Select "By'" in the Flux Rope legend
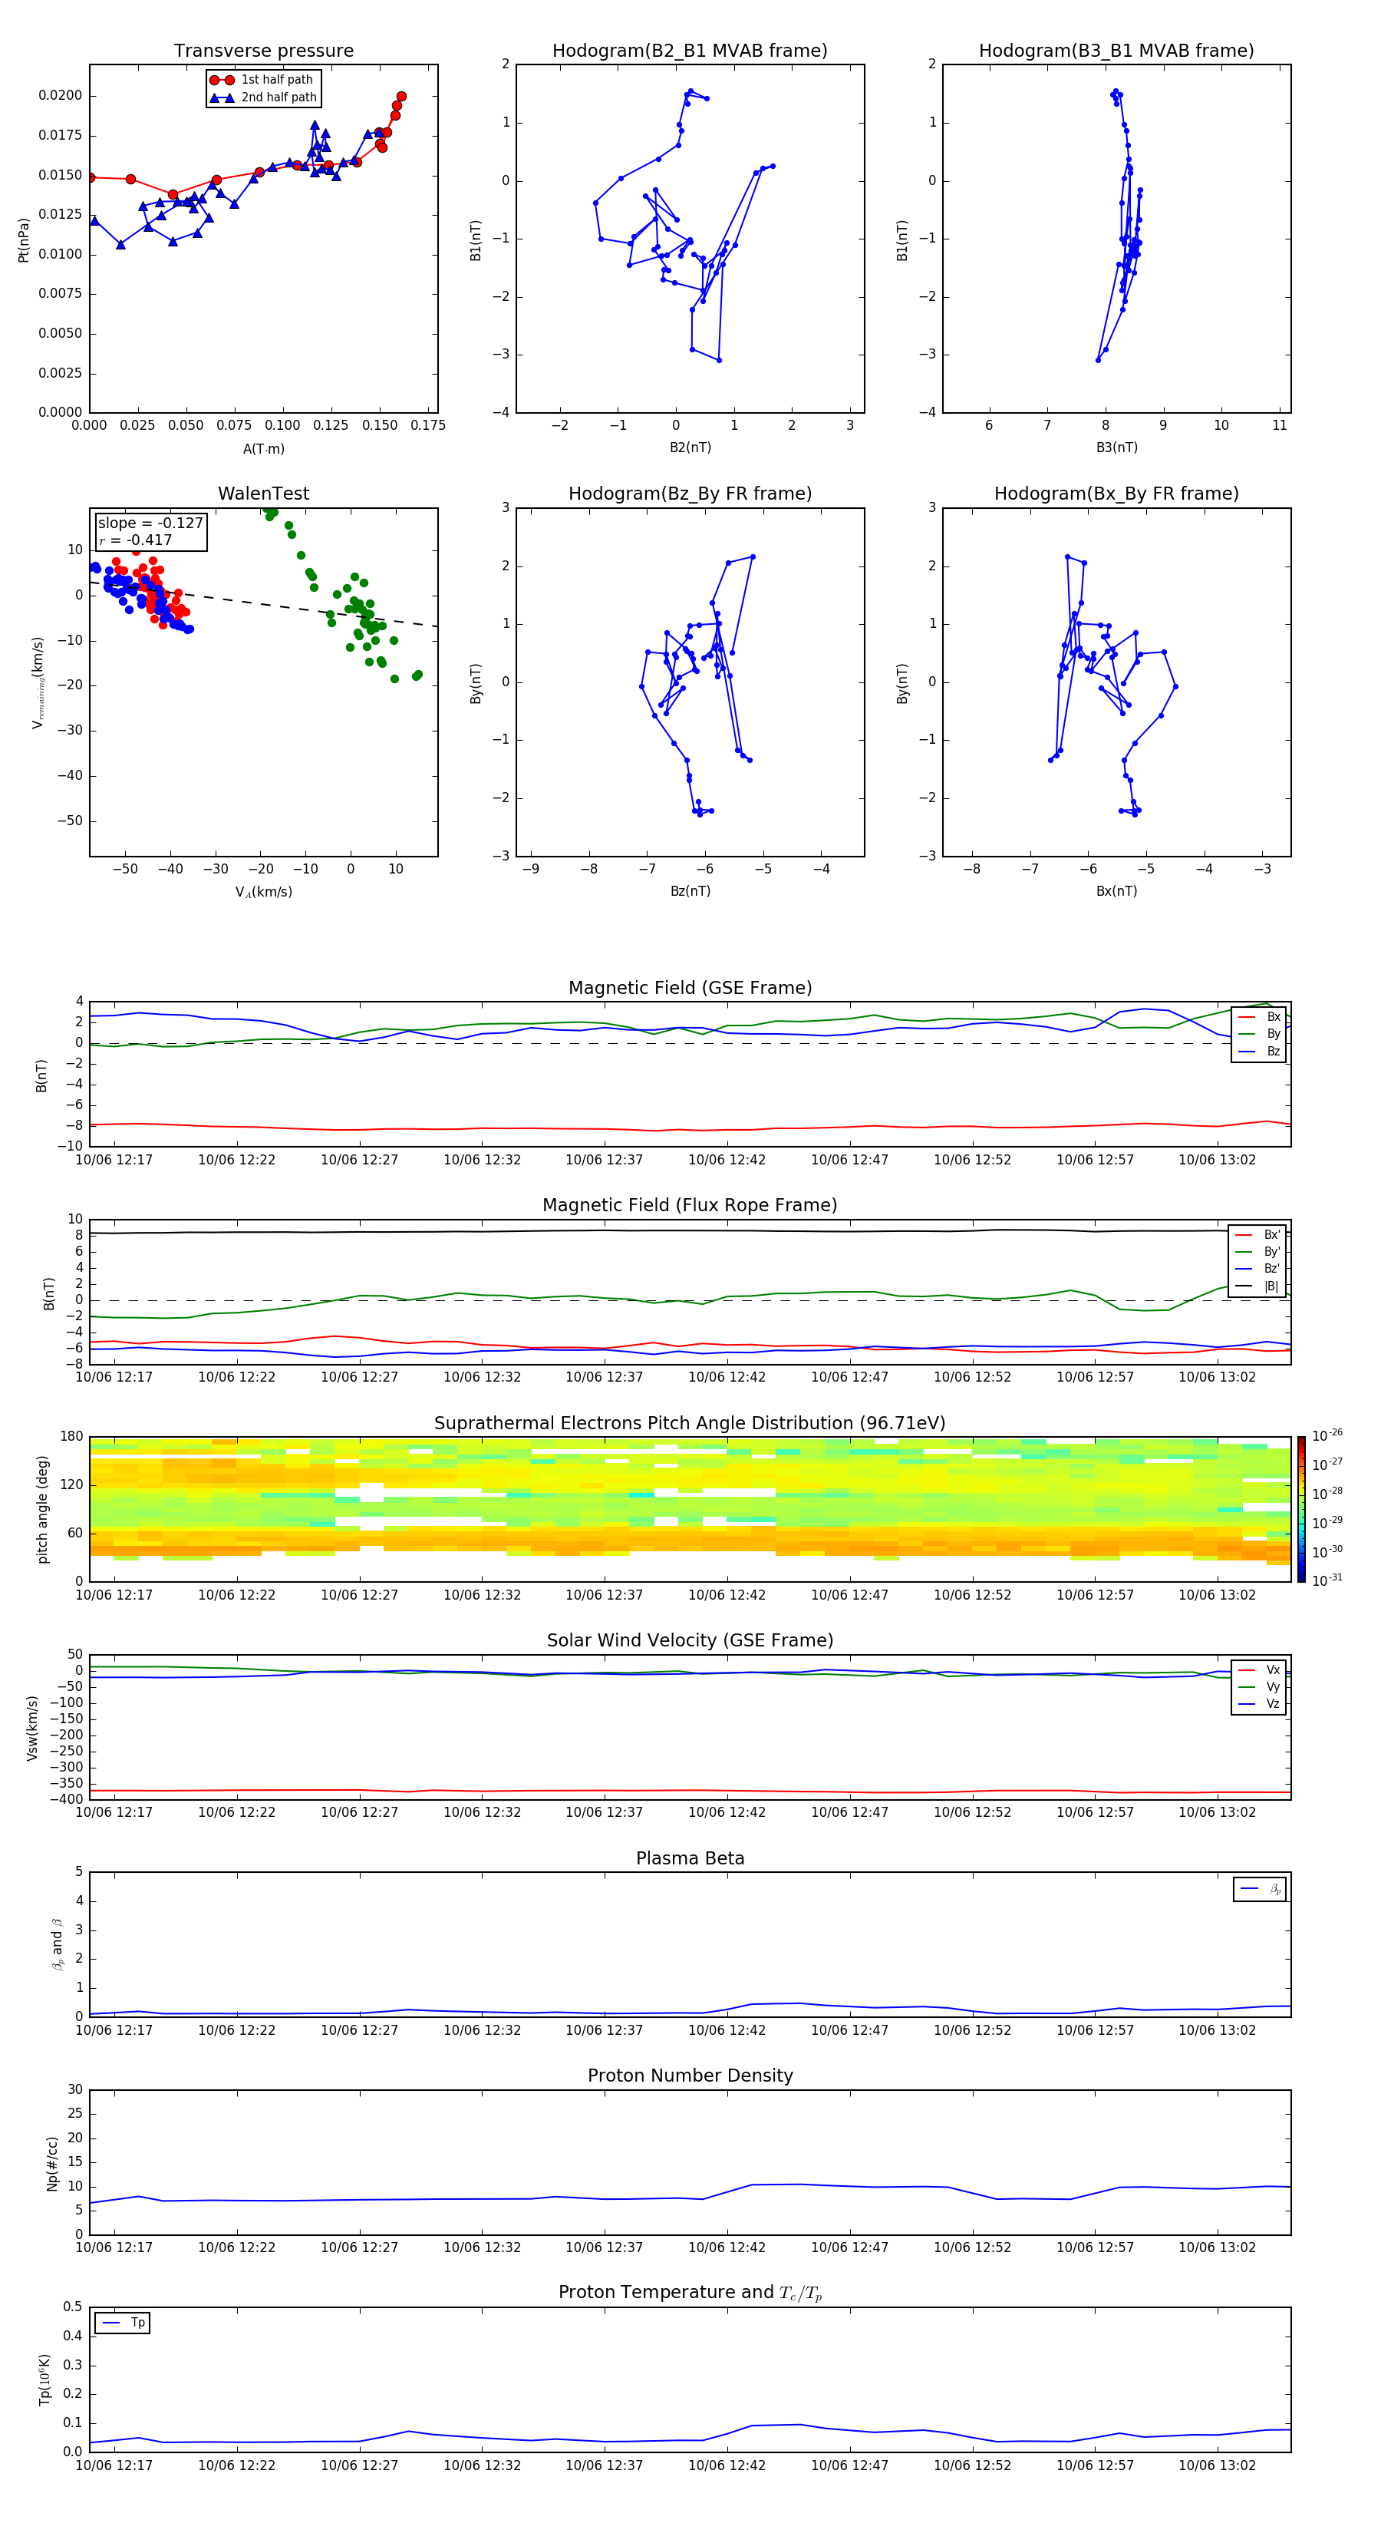The height and width of the screenshot is (2533, 1381). (1258, 1252)
